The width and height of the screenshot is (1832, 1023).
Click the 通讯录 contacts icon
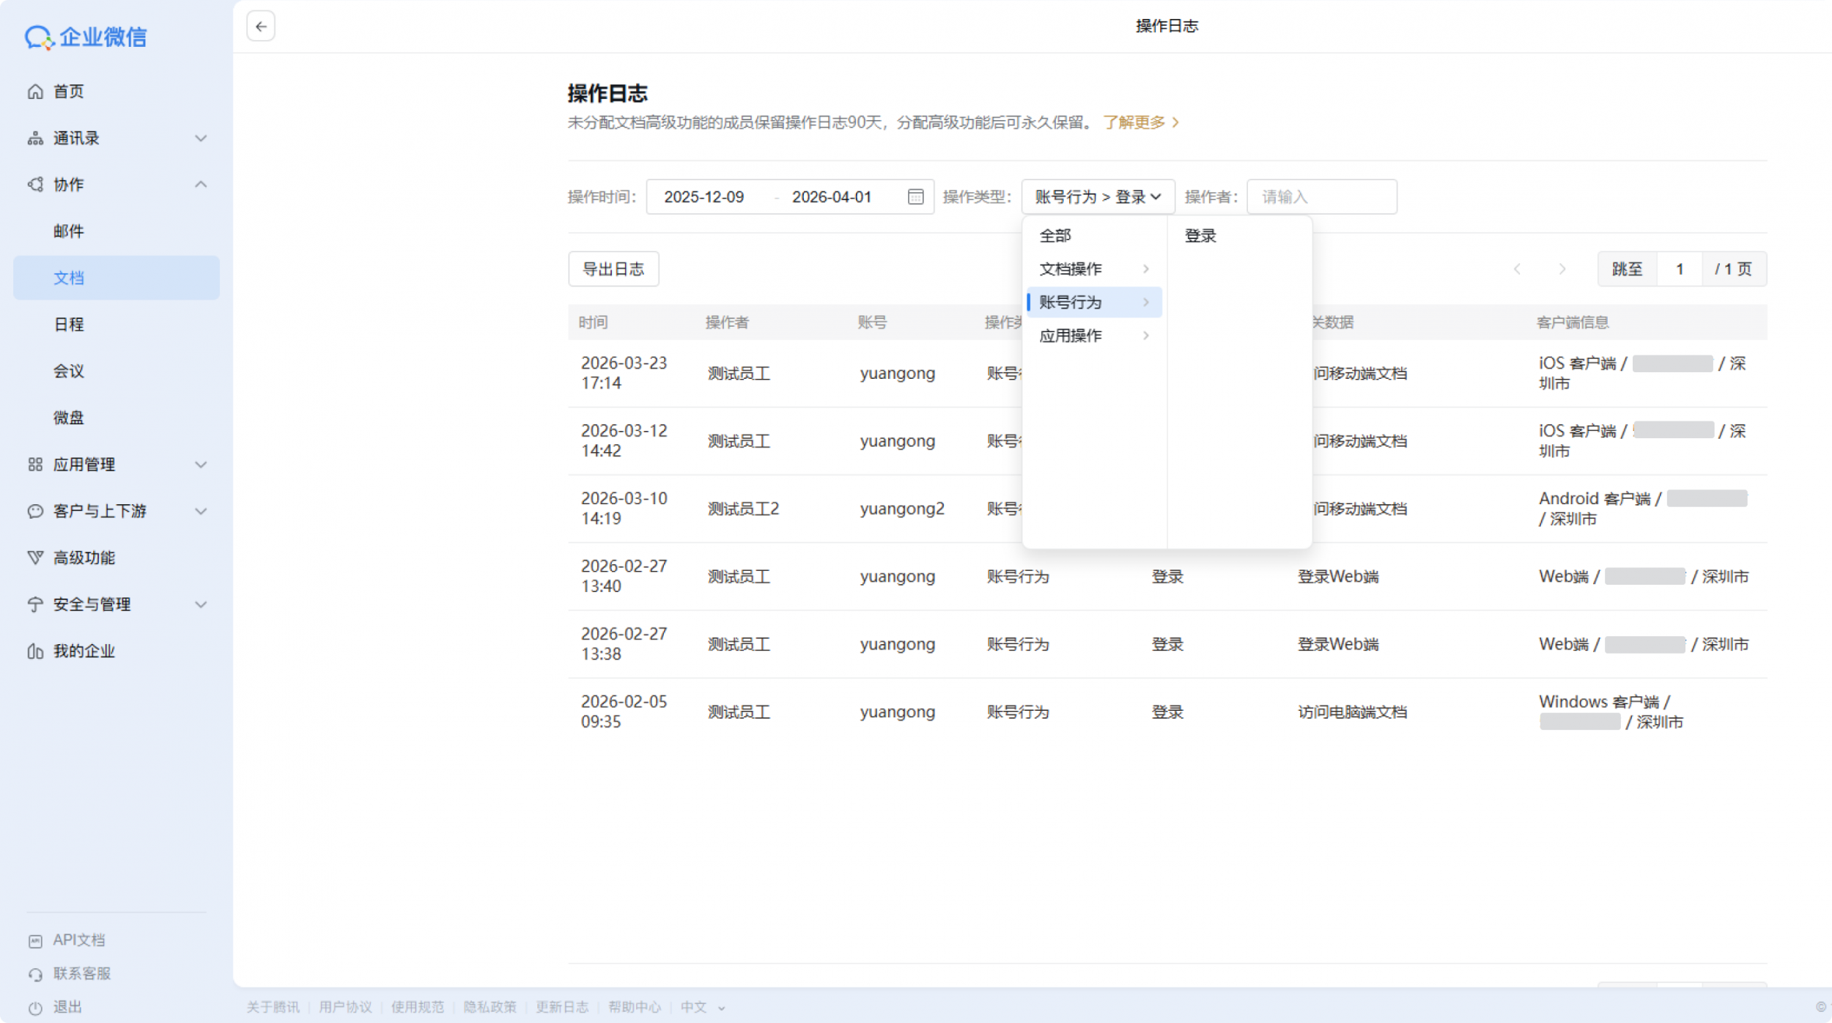(35, 139)
